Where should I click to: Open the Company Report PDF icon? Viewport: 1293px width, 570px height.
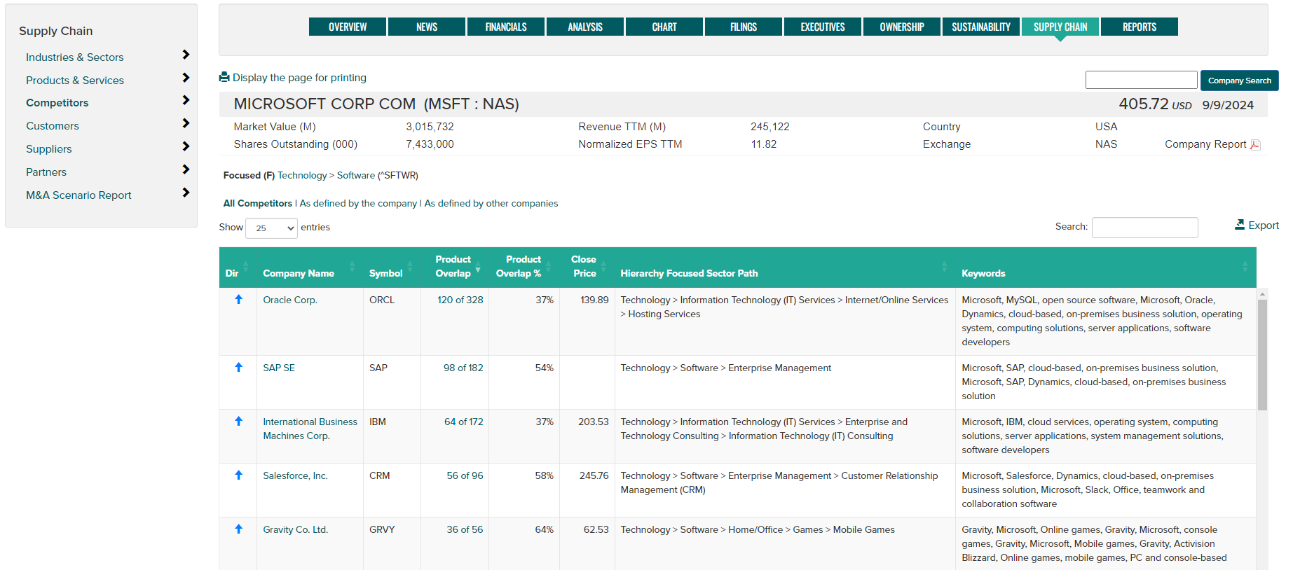click(1255, 144)
